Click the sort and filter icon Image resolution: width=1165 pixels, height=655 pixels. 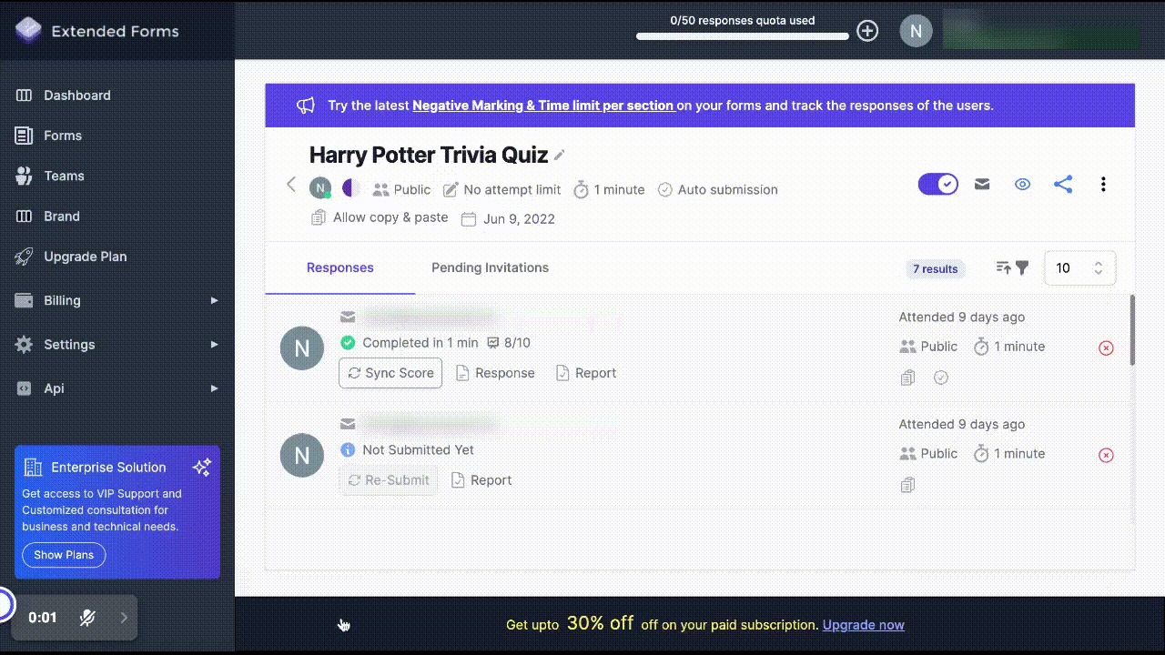[1012, 267]
